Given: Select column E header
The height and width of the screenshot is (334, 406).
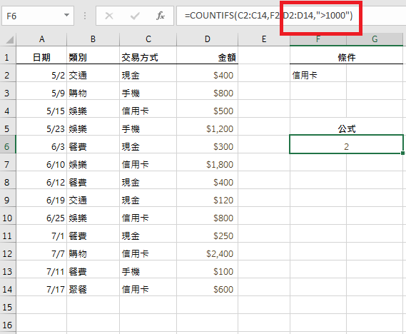Looking at the screenshot, I should point(264,39).
